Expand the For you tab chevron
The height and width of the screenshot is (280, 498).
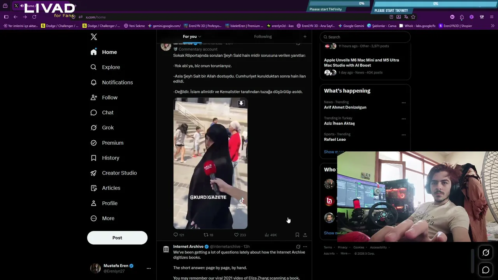click(x=200, y=37)
